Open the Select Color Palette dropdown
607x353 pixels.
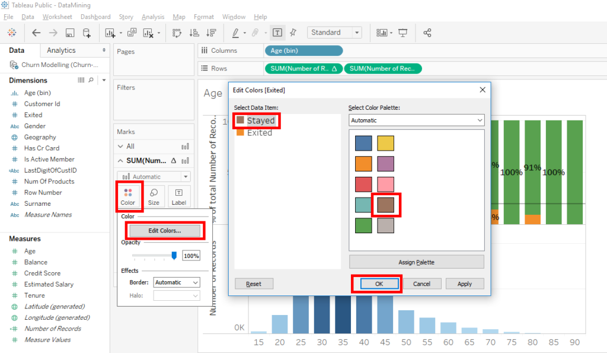point(416,120)
